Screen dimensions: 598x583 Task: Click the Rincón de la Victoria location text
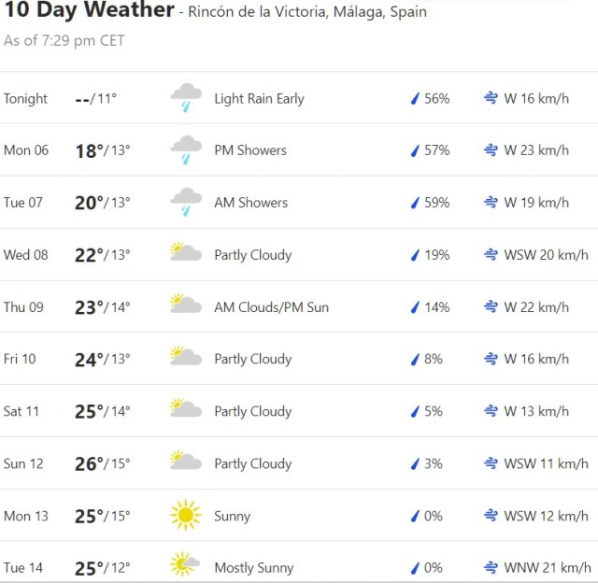coord(308,12)
